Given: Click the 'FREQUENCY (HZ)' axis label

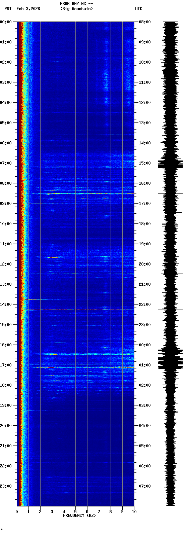Looking at the screenshot, I should [x=79, y=516].
